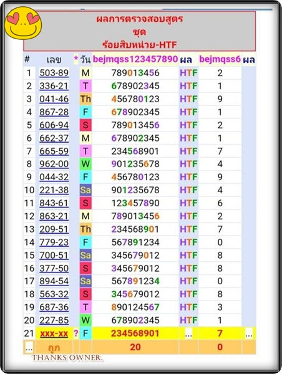Click the เลข column header

[54, 60]
